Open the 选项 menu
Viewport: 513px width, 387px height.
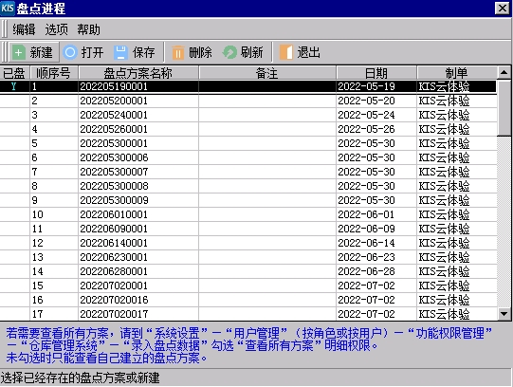(56, 29)
